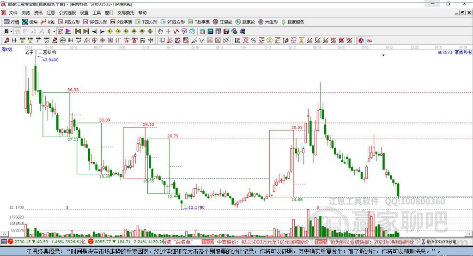Open the 文件 menu
The width and height of the screenshot is (473, 256).
pyautogui.click(x=13, y=12)
